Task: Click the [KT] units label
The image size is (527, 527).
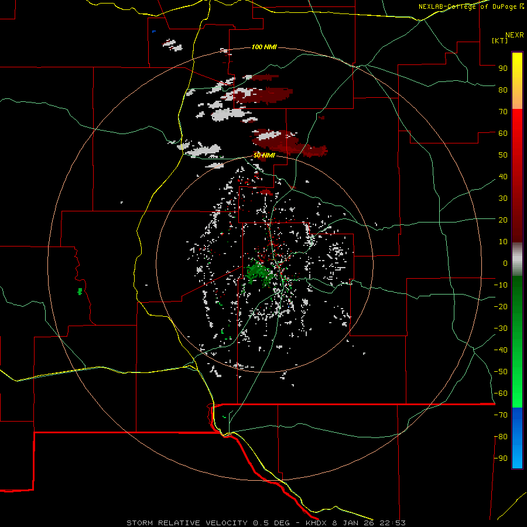Action: coord(500,40)
